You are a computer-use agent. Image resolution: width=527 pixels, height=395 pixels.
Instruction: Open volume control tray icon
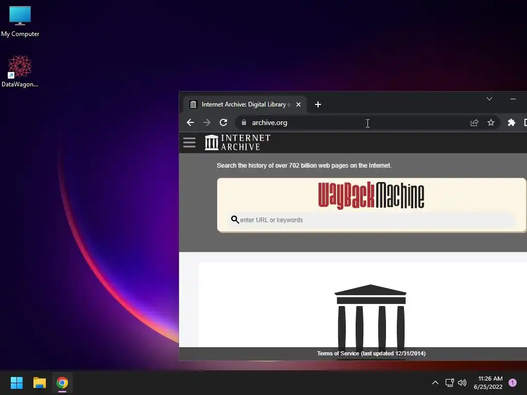point(462,383)
